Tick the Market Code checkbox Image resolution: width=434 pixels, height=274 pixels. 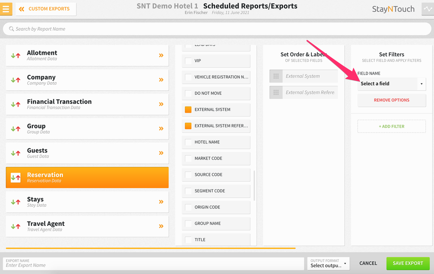(x=188, y=158)
